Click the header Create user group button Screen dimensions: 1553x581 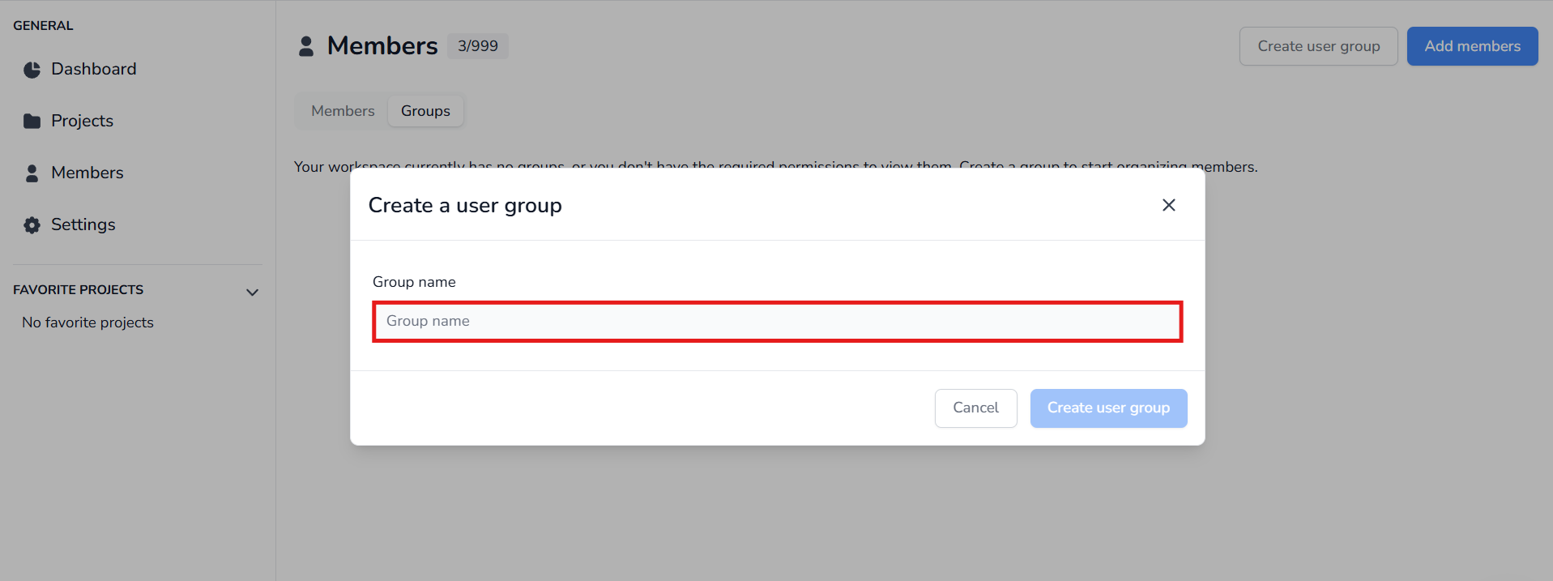coord(1318,46)
